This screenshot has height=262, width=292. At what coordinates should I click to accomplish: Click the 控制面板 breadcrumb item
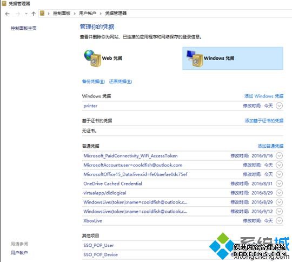pyautogui.click(x=62, y=13)
